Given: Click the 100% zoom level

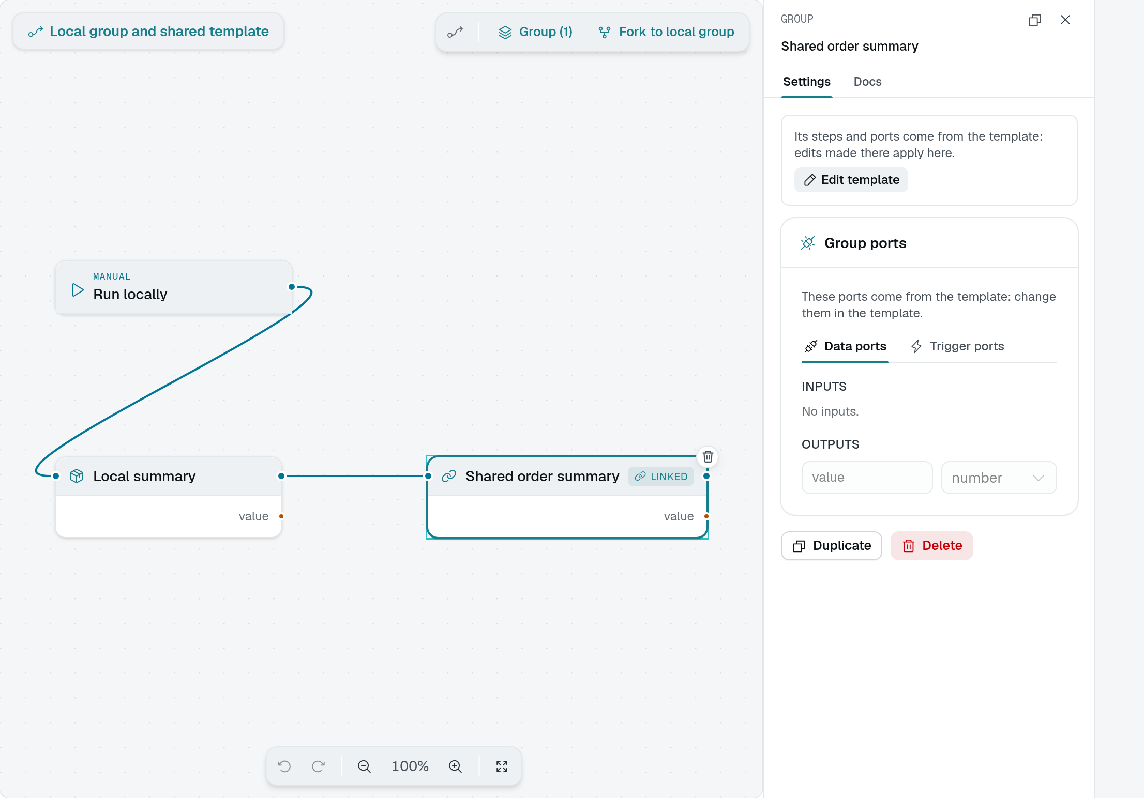Looking at the screenshot, I should (410, 766).
